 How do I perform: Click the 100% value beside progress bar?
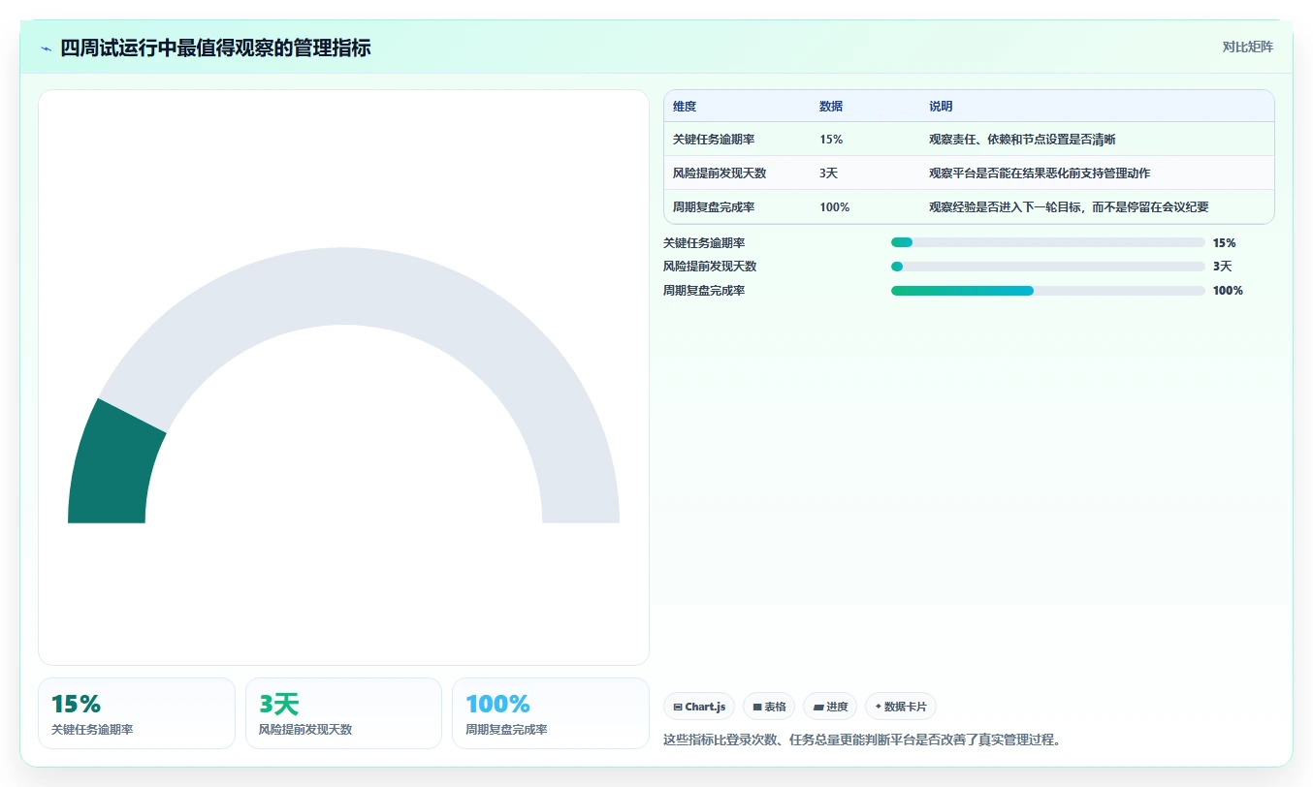1228,291
